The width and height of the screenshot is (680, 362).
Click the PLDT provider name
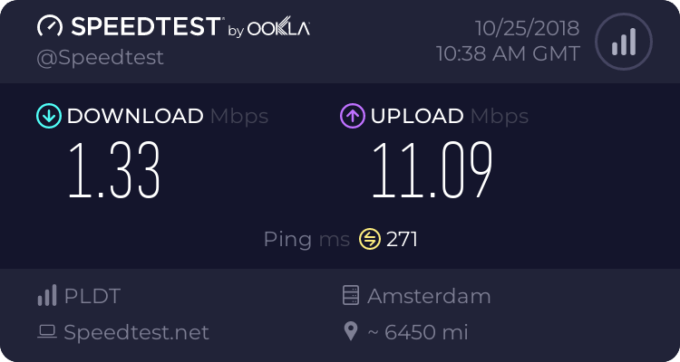coord(92,296)
